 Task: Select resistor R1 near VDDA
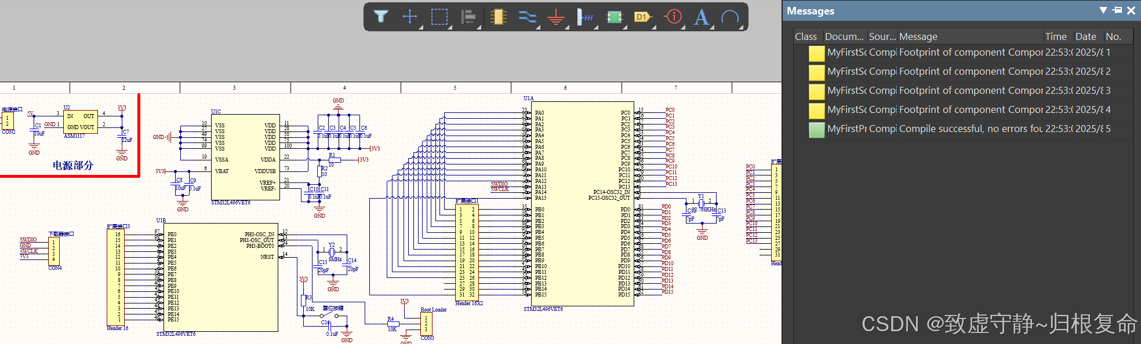click(x=335, y=160)
